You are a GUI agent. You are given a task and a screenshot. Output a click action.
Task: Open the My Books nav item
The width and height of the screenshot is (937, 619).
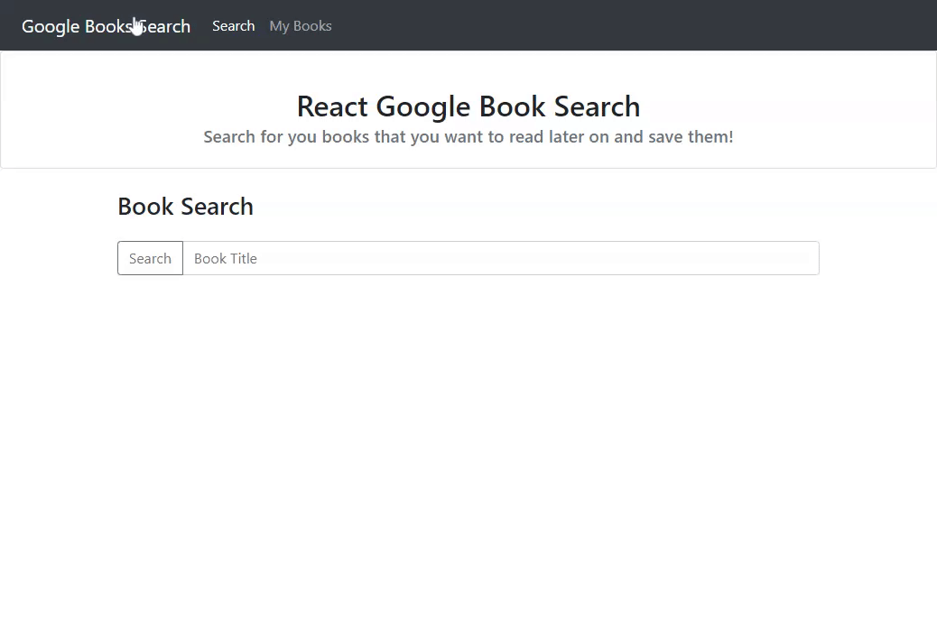(x=301, y=25)
